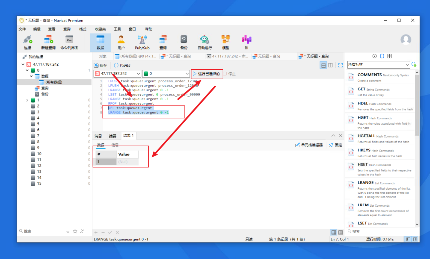Screen dimensions: 430x259
Task: Toggle right sidebar visibility in status bar
Action: 415,239
